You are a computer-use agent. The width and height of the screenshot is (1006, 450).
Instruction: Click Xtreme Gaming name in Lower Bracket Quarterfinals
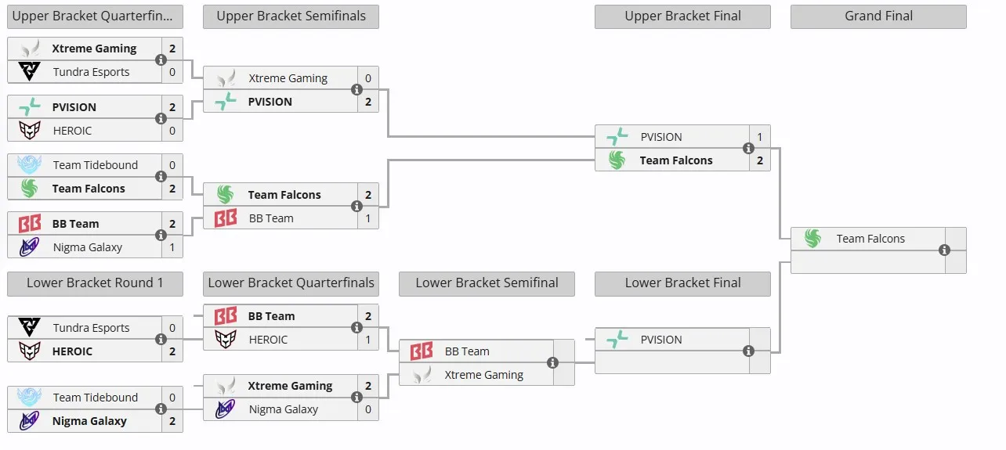point(290,386)
